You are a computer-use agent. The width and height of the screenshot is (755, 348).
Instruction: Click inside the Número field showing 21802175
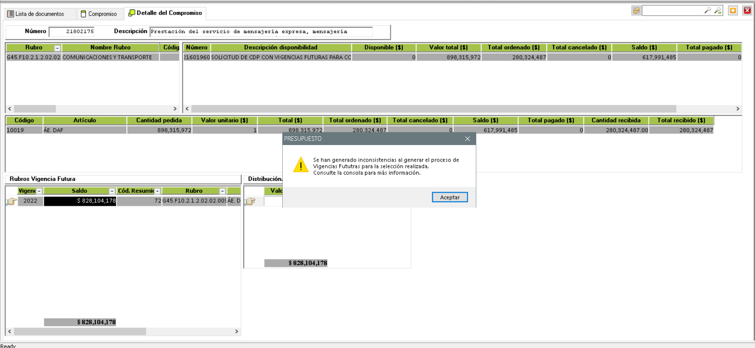click(x=72, y=32)
